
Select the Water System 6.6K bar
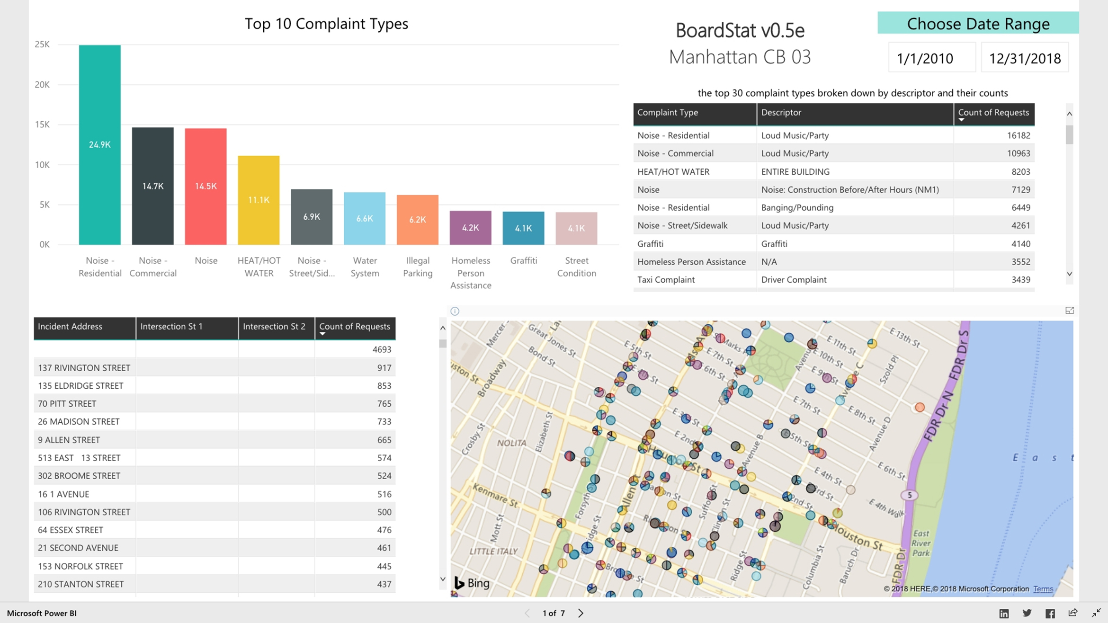pos(365,218)
